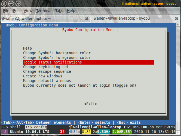
Task: Click the 4h34m uptime indicator
Action: (x=74, y=132)
